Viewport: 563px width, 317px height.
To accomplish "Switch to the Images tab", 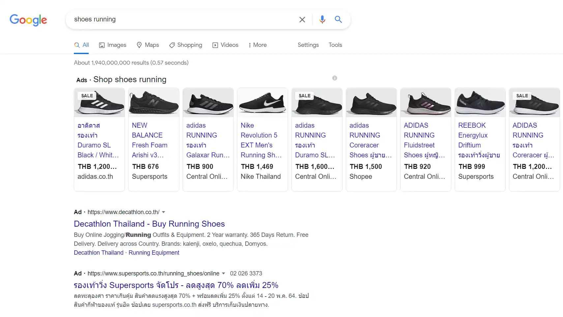I will (x=113, y=45).
